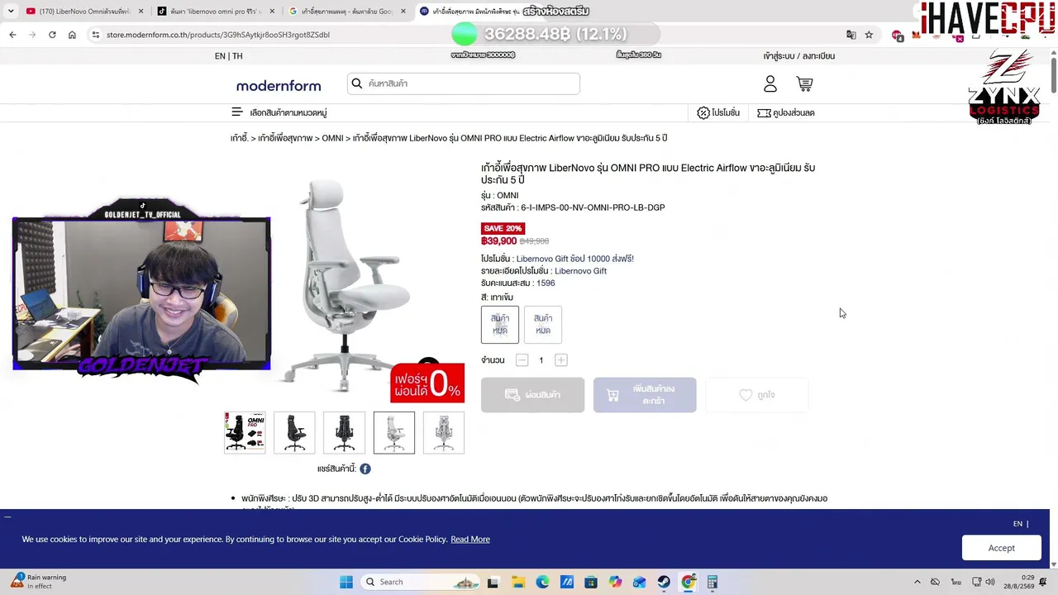
Task: Click the login / register link
Action: [x=799, y=56]
